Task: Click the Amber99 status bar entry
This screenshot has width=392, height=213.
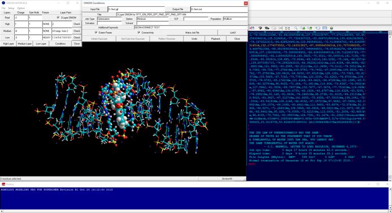Action: 227,179
